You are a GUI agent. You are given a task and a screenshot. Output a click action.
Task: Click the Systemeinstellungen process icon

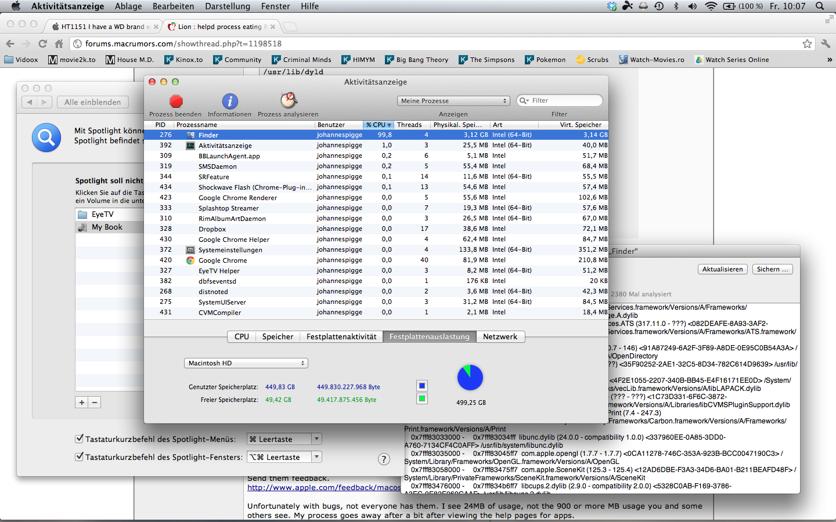click(x=190, y=250)
